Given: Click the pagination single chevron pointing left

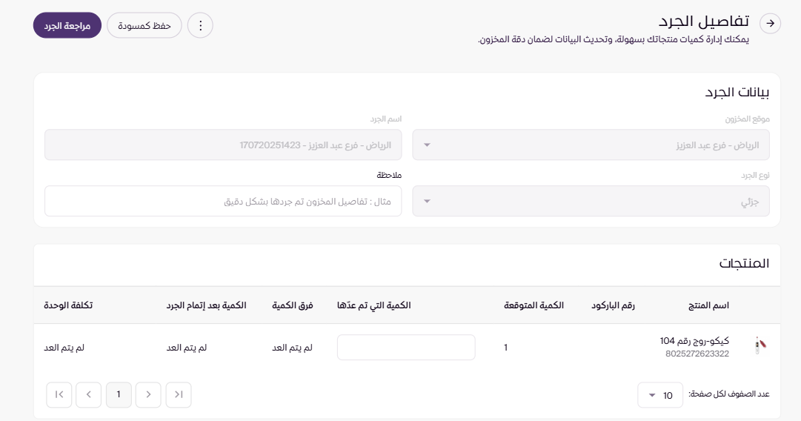Looking at the screenshot, I should [89, 395].
